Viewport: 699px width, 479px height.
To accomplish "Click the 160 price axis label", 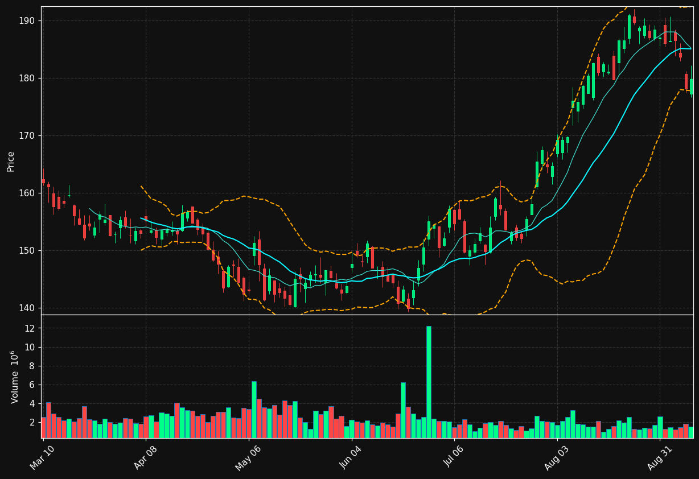I will point(27,193).
